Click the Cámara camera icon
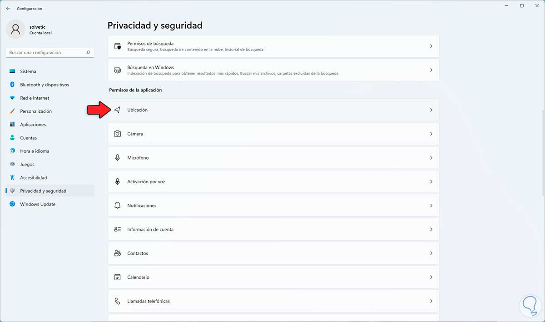Screen dimensions: 545x322 (x=117, y=134)
